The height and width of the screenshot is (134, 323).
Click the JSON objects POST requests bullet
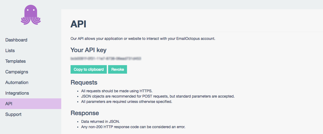(158, 96)
